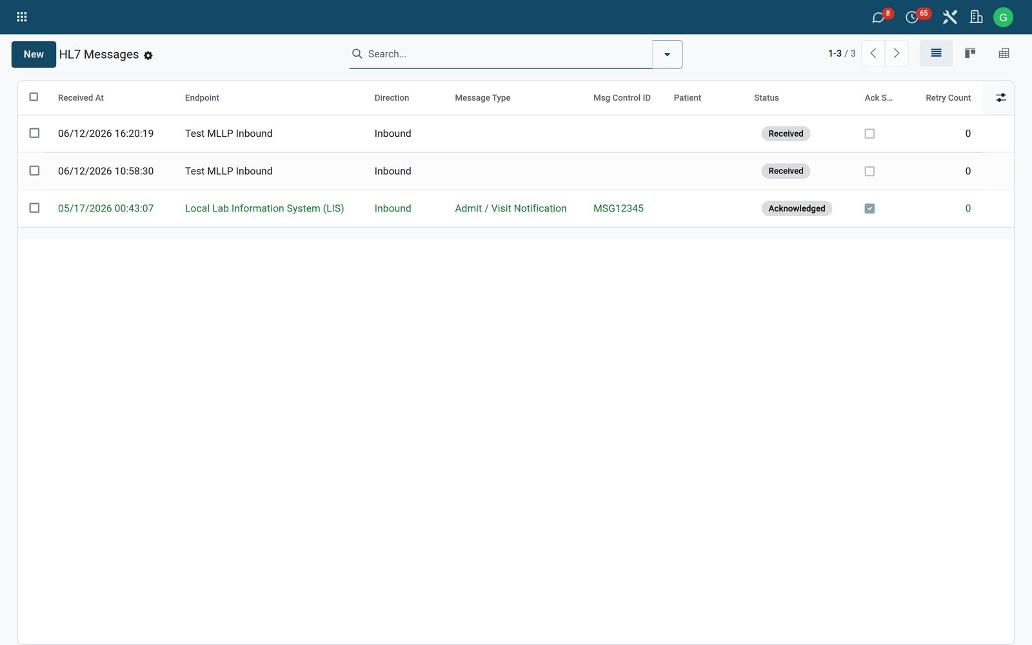Click Admit / Visit Notification cell

tap(511, 208)
